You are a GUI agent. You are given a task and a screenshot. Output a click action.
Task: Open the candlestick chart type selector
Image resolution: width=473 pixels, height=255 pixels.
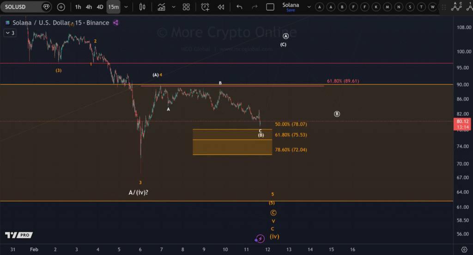(142, 7)
